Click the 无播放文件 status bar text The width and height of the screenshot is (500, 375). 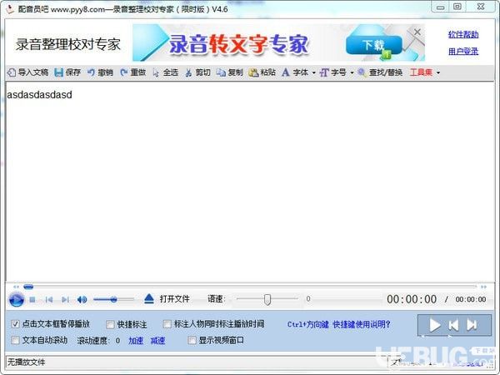click(26, 362)
